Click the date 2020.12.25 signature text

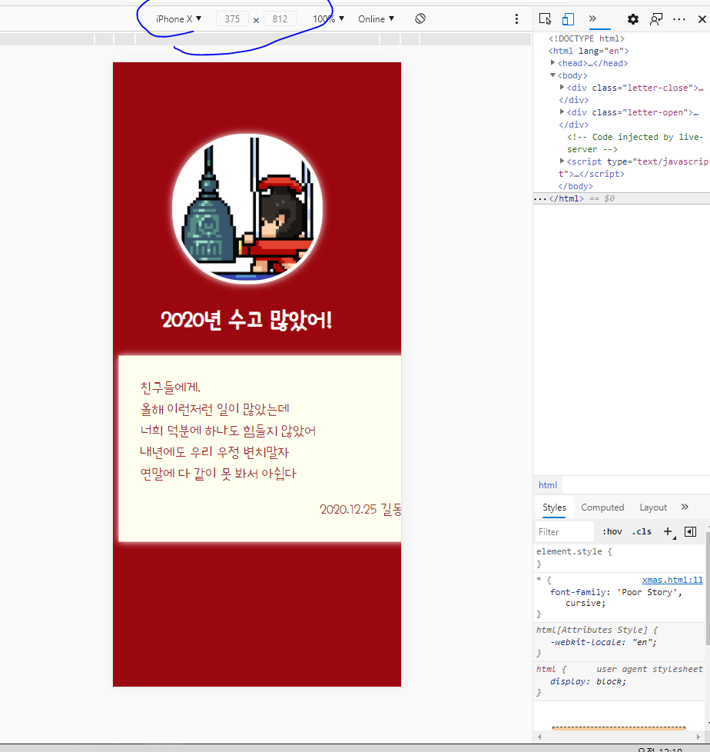pos(360,509)
